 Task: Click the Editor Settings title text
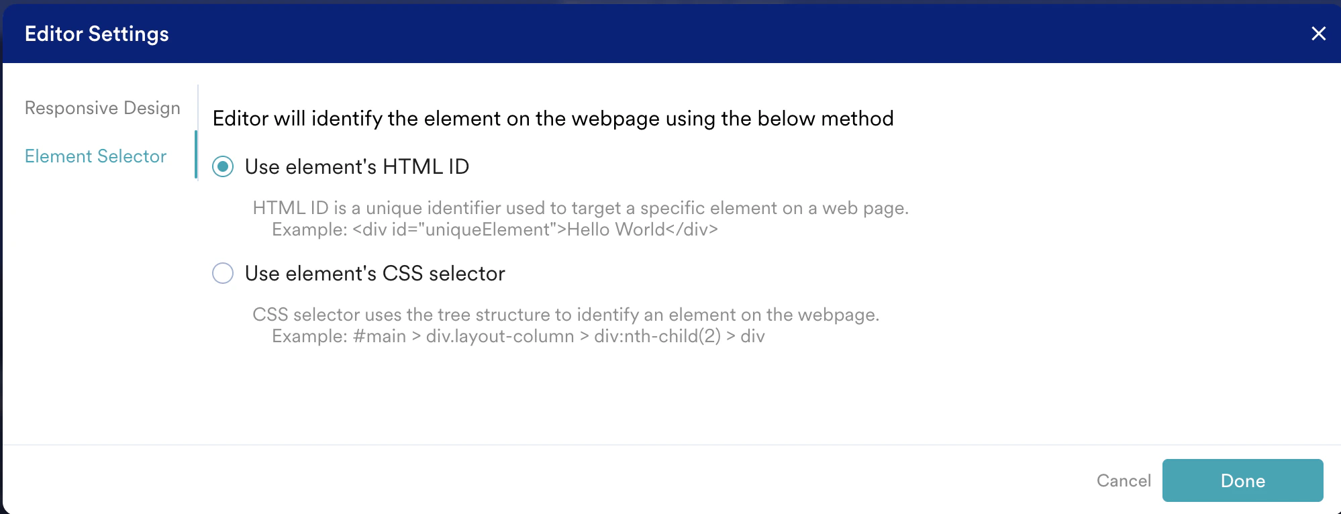tap(97, 34)
